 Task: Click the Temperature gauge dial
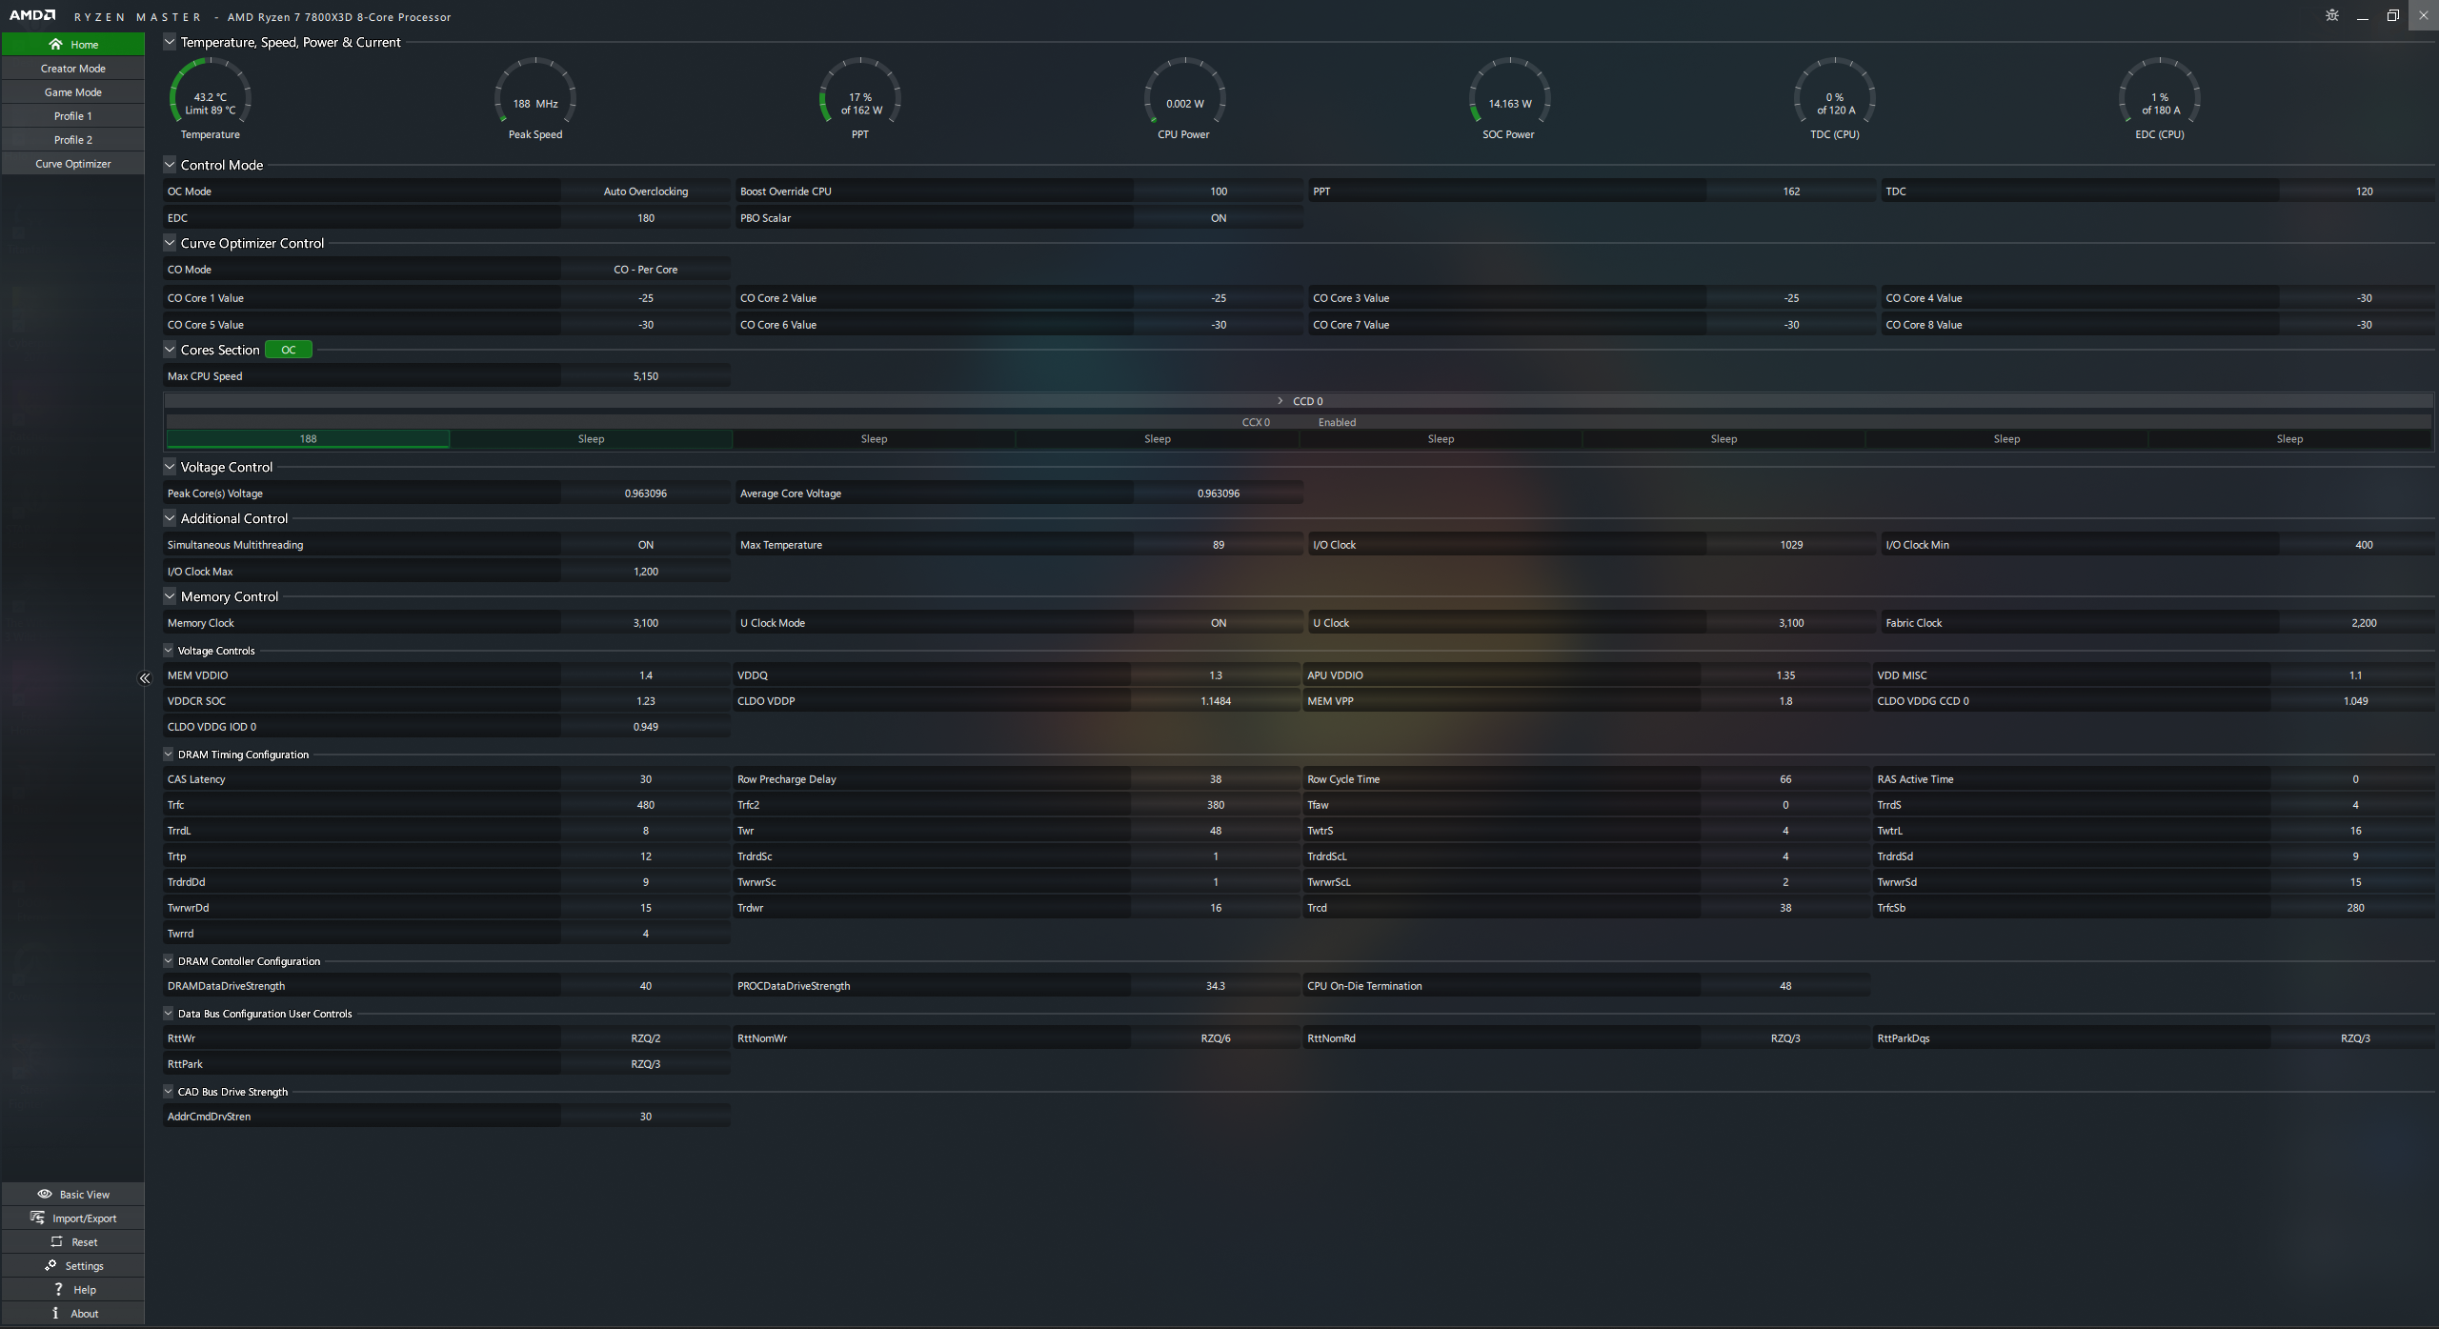coord(211,92)
